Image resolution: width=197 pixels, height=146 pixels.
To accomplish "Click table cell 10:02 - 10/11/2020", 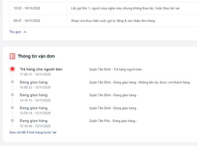I will pyautogui.click(x=27, y=8).
